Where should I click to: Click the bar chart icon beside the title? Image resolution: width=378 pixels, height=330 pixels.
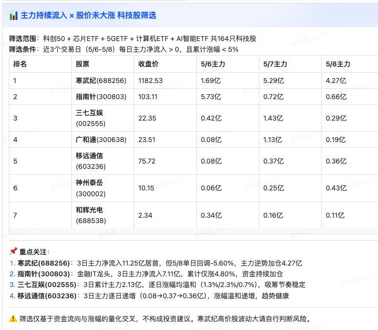[14, 16]
